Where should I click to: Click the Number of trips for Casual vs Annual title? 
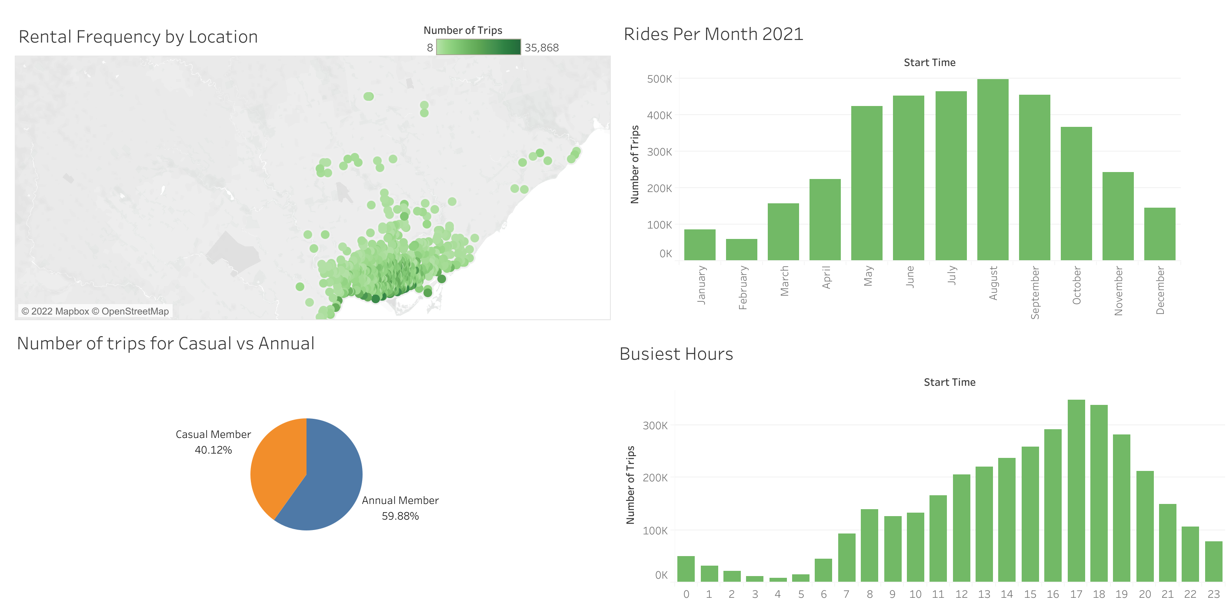(x=166, y=343)
